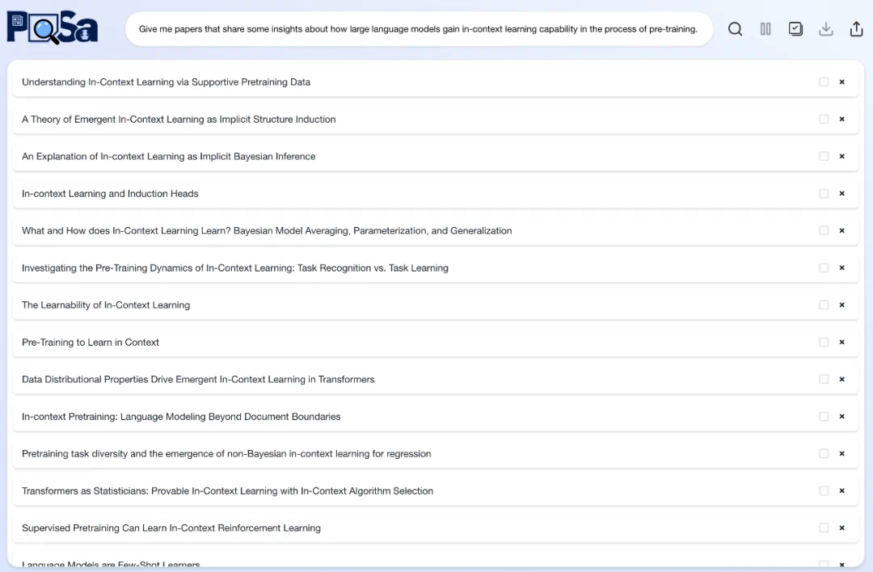Check box for Implicit Bayesian Inference paper
The width and height of the screenshot is (873, 572).
[x=824, y=157]
